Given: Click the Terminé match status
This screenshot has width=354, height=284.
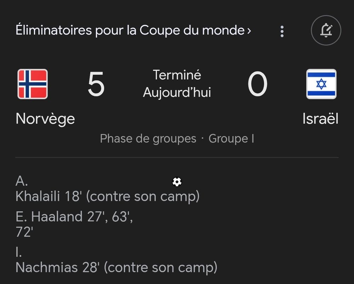Looking at the screenshot, I should 177,75.
